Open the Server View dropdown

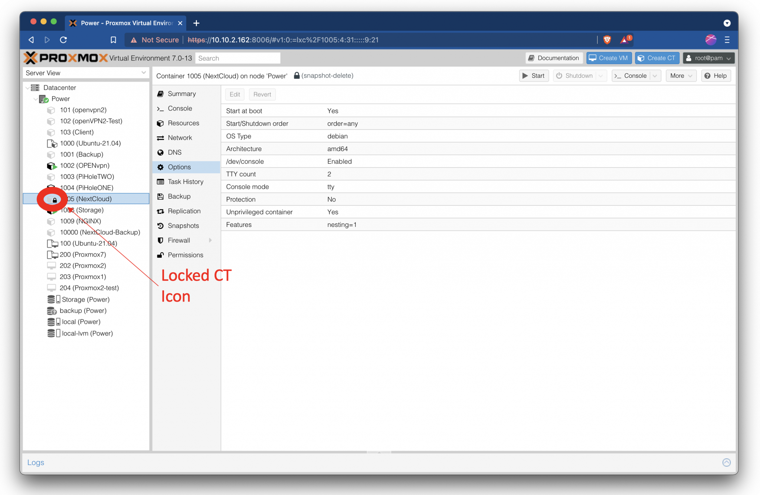coord(144,73)
